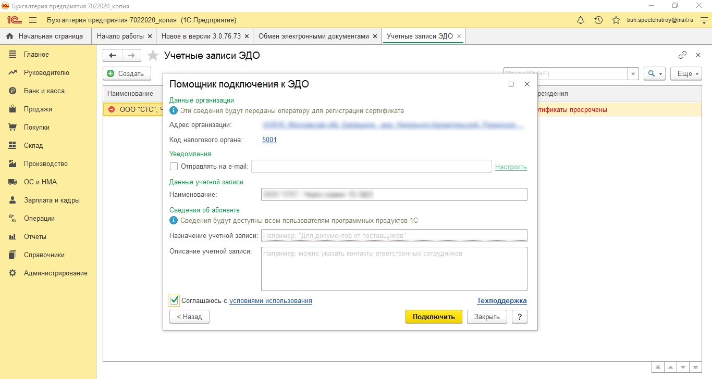Click the cart icon for Покупки
Image resolution: width=712 pixels, height=379 pixels.
point(13,128)
